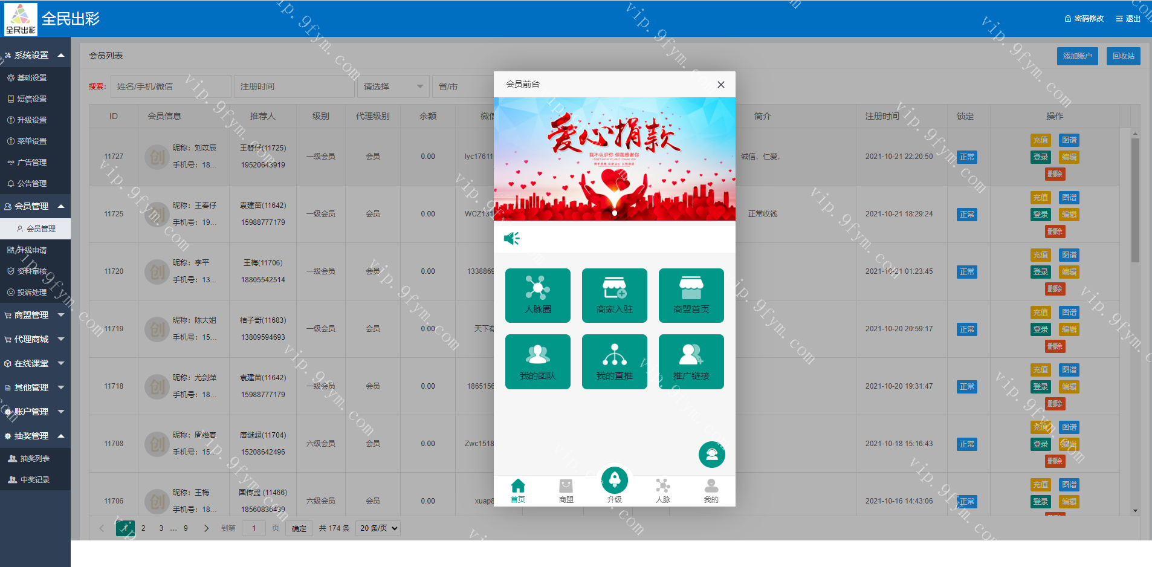This screenshot has height=567, width=1152.
Task: Open 商家入驻 in the member preview
Action: click(614, 296)
